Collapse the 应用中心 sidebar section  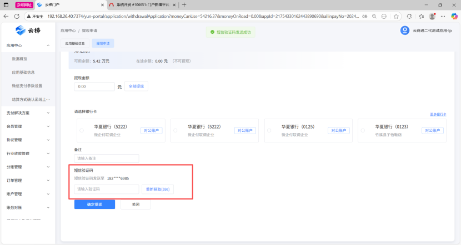click(48, 45)
